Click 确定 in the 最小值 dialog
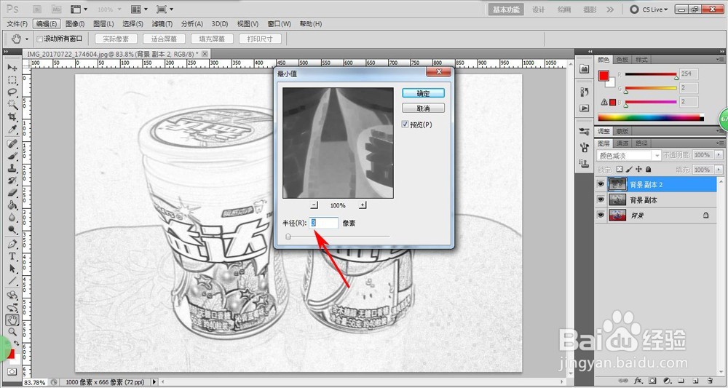Image resolution: width=728 pixels, height=388 pixels. [423, 93]
